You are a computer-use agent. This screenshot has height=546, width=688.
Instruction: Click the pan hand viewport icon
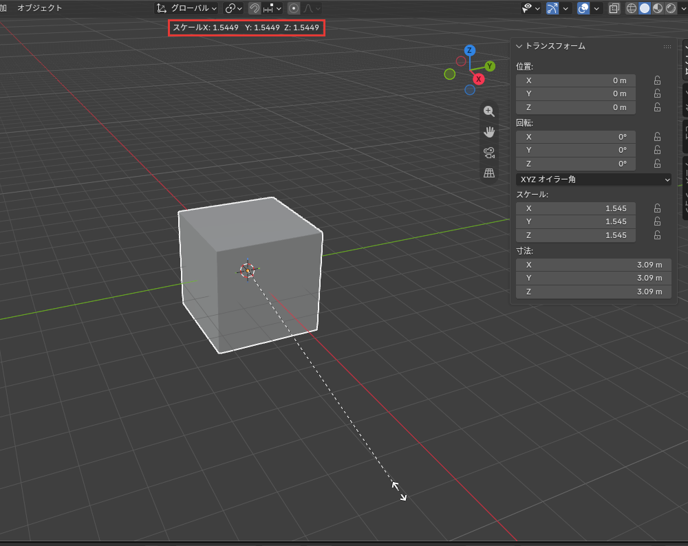[488, 132]
